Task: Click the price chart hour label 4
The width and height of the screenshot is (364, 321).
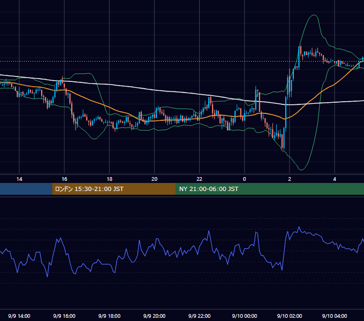Action: coord(335,179)
